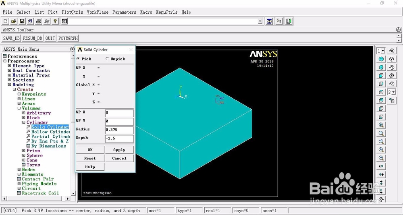Viewport: 403px width, 215px height.
Task: Open the WorkPlane menu
Action: tap(98, 12)
